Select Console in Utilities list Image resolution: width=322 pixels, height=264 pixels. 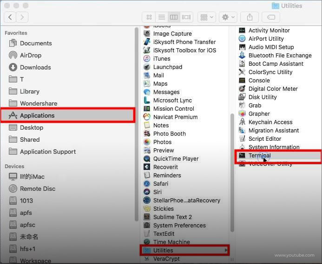click(x=254, y=81)
